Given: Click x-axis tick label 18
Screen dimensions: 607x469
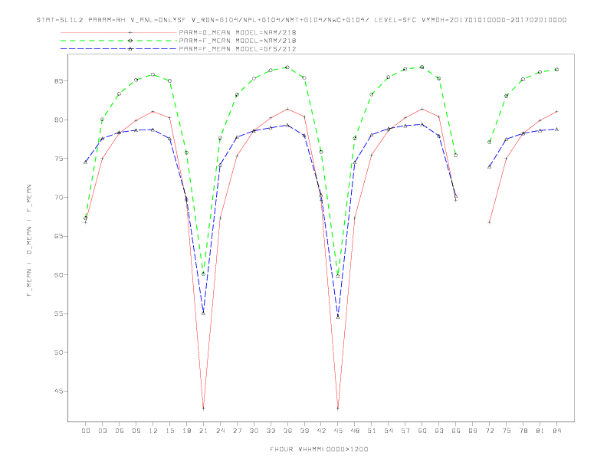Looking at the screenshot, I should pos(186,431).
